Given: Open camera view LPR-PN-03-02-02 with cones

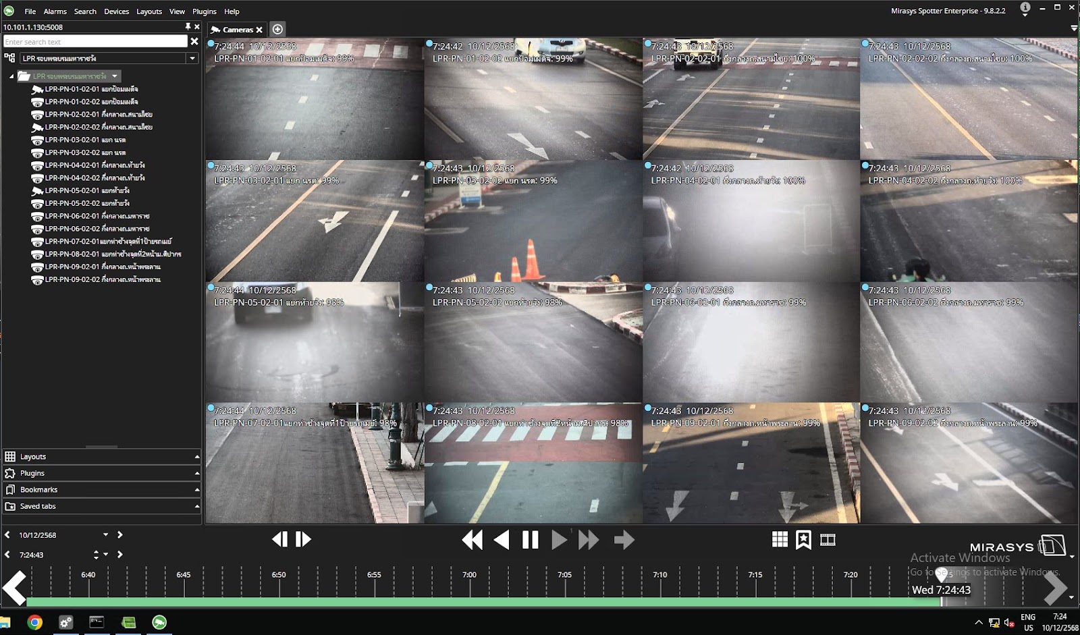Looking at the screenshot, I should coord(533,221).
